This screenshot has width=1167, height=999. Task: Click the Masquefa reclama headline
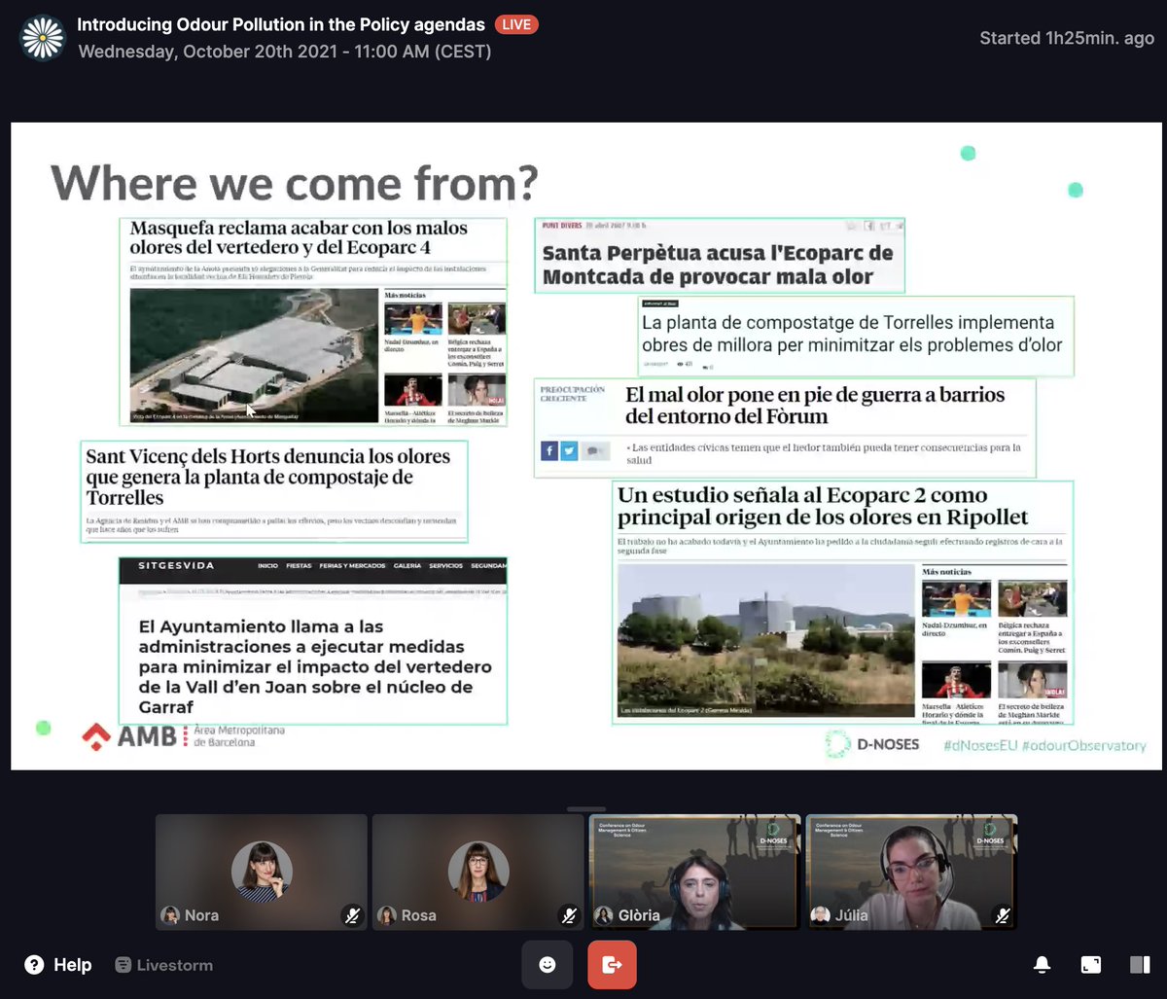pyautogui.click(x=299, y=238)
